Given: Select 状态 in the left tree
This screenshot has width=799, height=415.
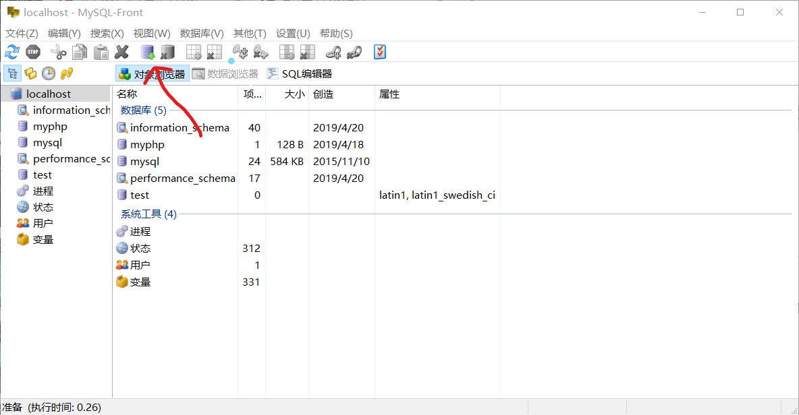Looking at the screenshot, I should (x=43, y=207).
